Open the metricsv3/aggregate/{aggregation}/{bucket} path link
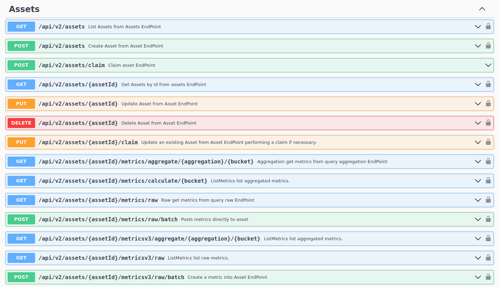This screenshot has width=500, height=287. (149, 238)
